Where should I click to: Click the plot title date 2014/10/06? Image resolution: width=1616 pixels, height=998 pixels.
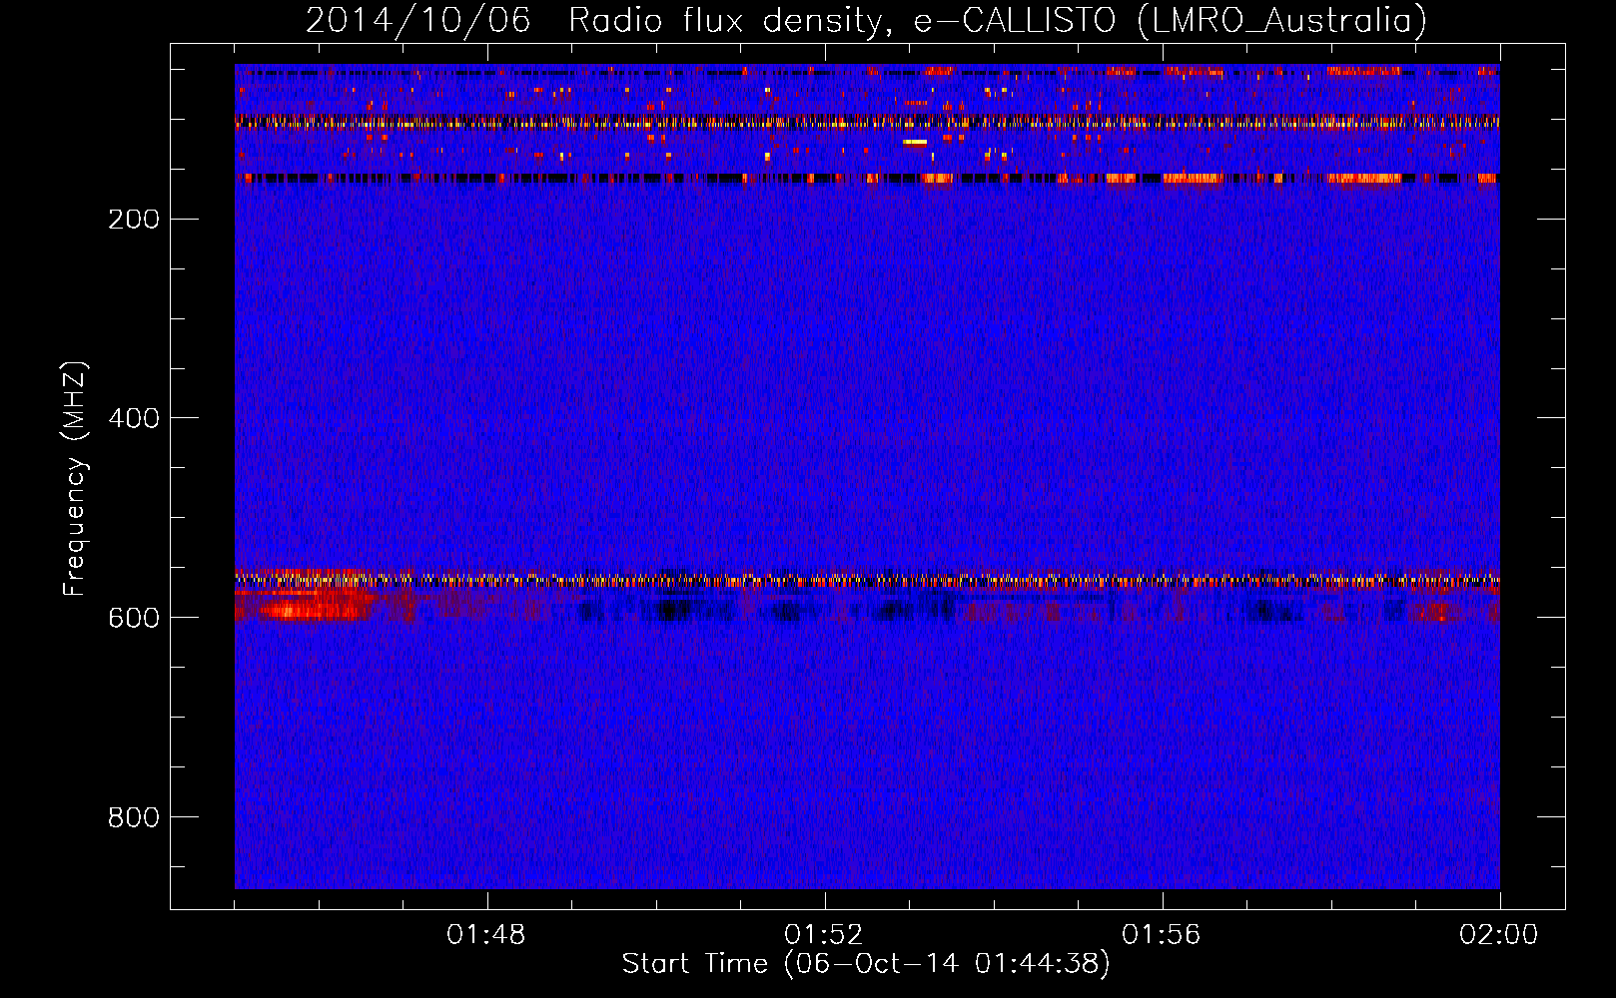point(417,20)
